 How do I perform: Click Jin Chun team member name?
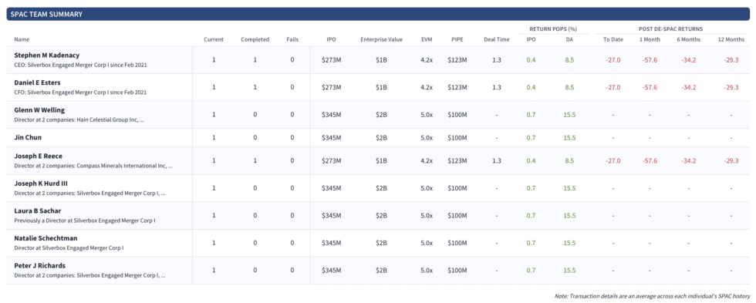pyautogui.click(x=28, y=137)
